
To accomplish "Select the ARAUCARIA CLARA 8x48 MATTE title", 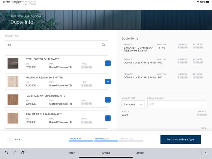I will [x=44, y=114].
